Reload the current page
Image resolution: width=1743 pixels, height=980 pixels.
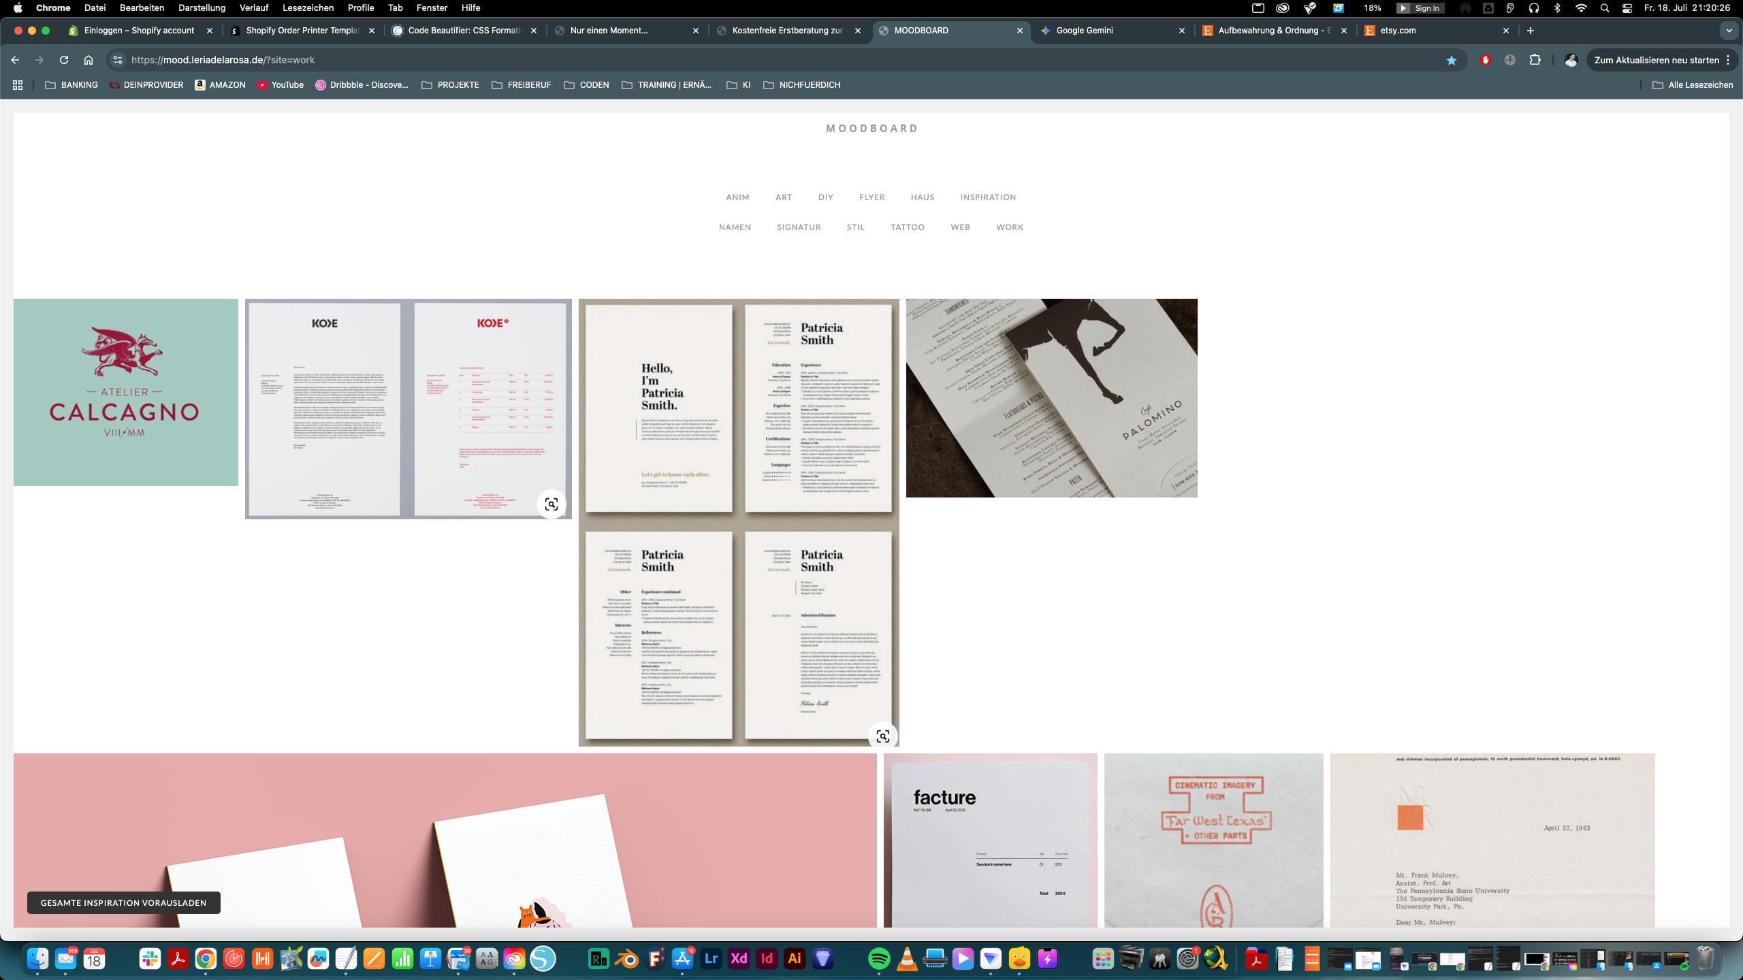(64, 60)
